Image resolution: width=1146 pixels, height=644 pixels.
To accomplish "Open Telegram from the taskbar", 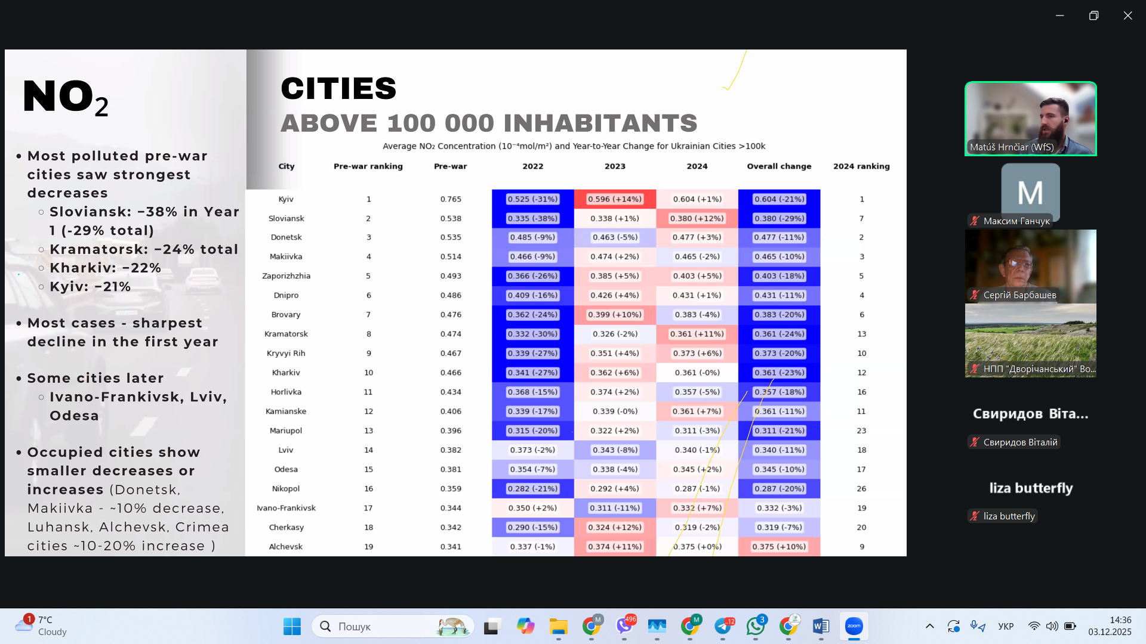I will (723, 626).
